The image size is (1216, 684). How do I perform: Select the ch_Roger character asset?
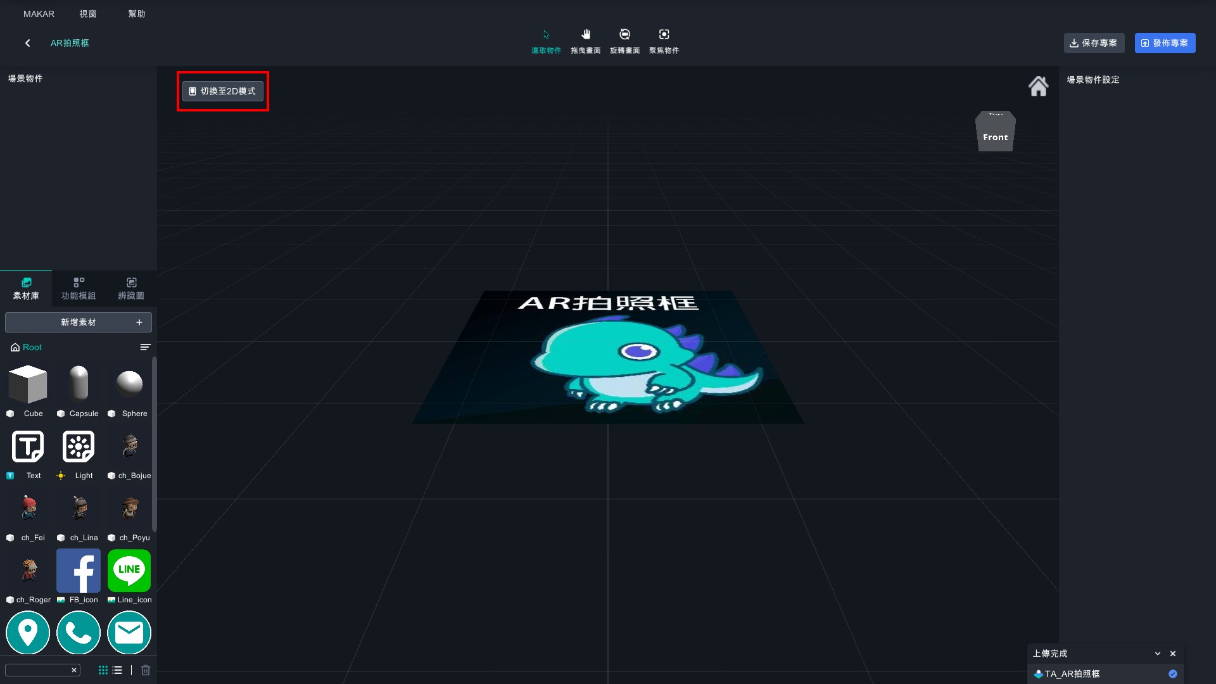click(x=29, y=570)
